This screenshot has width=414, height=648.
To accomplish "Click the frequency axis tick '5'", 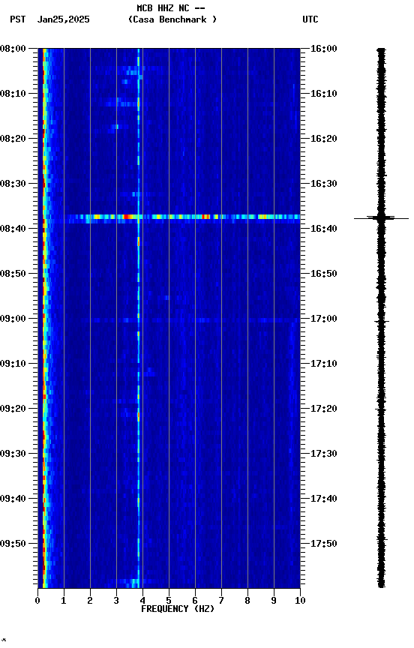I will click(x=169, y=601).
